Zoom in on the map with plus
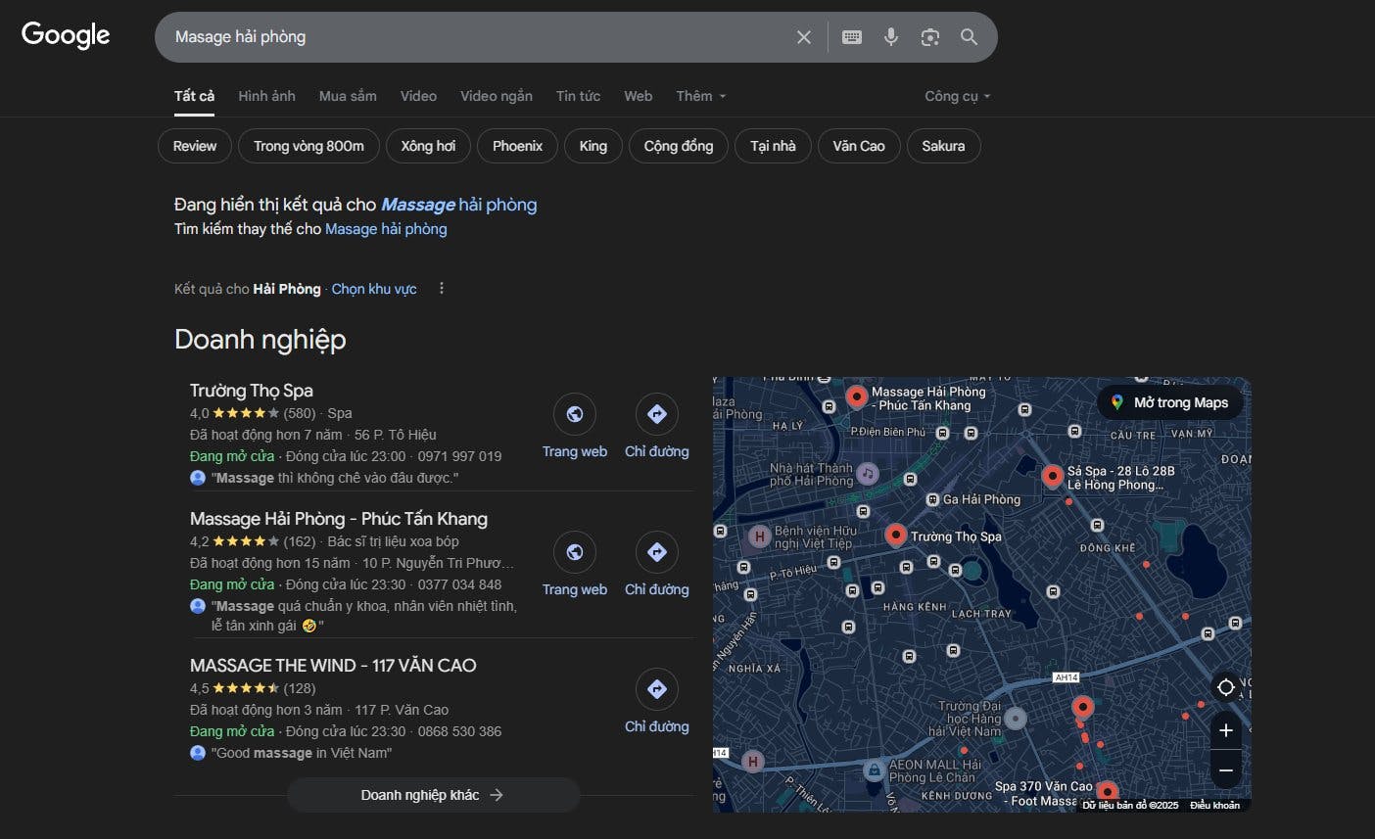The height and width of the screenshot is (839, 1375). point(1225,730)
